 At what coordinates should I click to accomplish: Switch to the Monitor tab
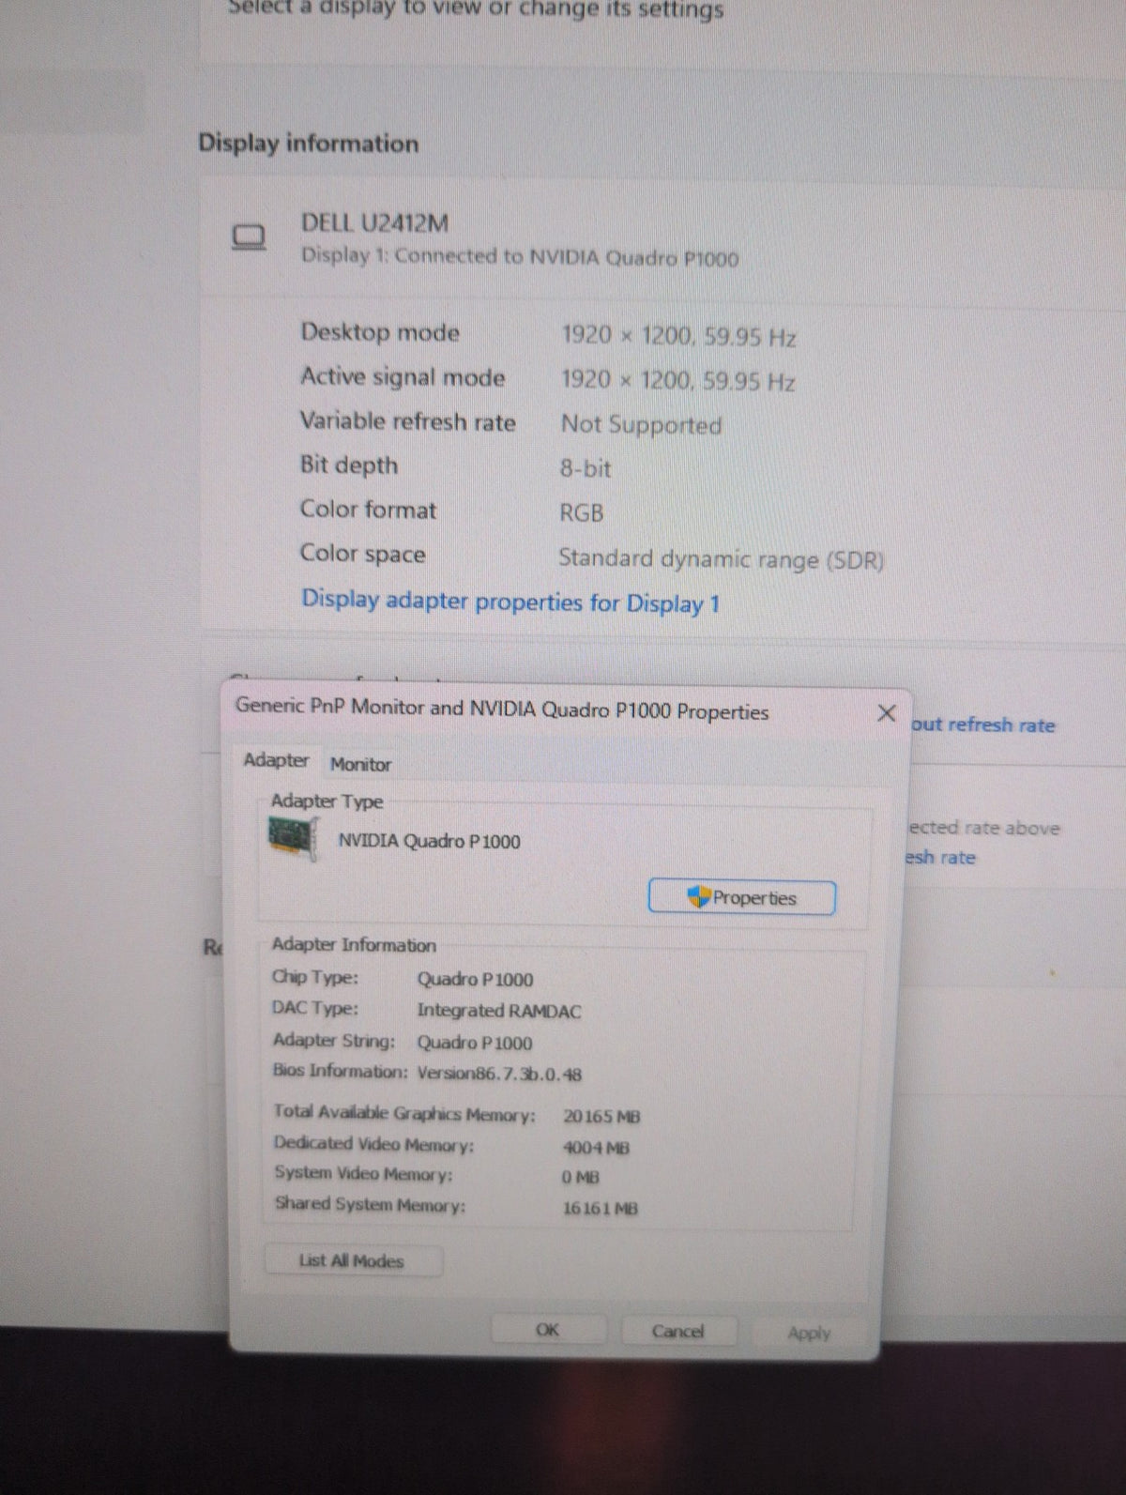(360, 764)
